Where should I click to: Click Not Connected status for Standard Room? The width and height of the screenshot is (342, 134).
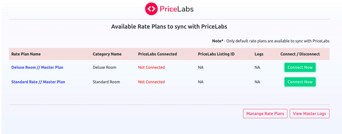151,82
